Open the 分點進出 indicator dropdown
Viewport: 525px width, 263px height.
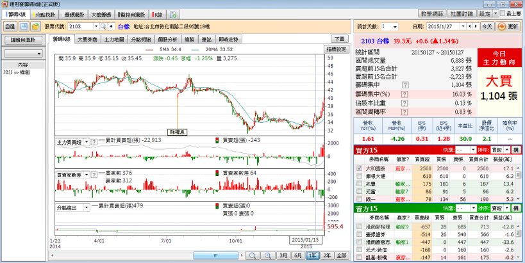coord(87,207)
